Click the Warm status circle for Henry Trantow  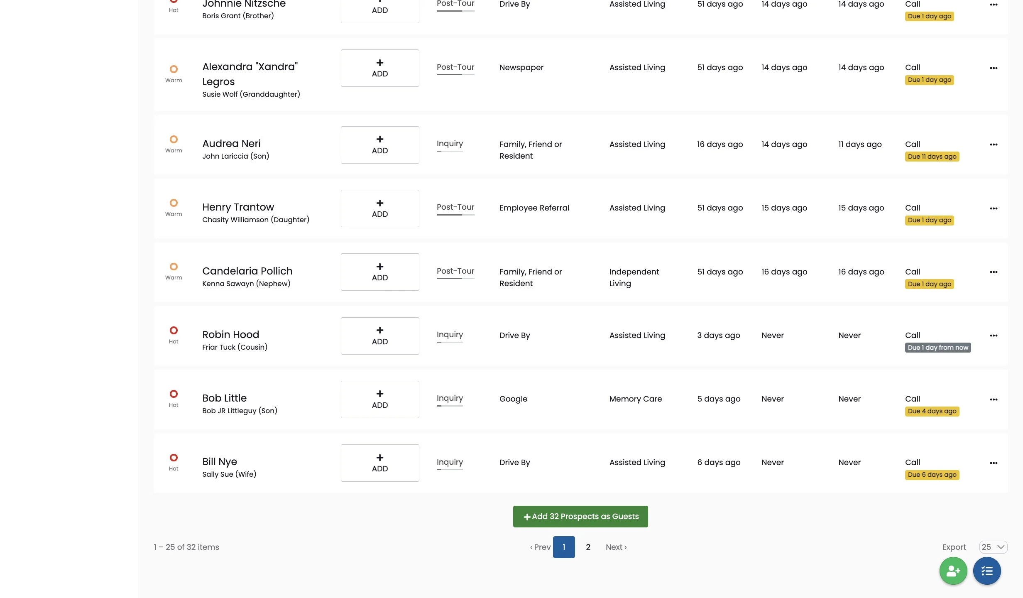point(174,203)
